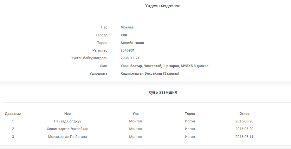Click the Үндсэн мэдээлэл section heading

point(163,6)
